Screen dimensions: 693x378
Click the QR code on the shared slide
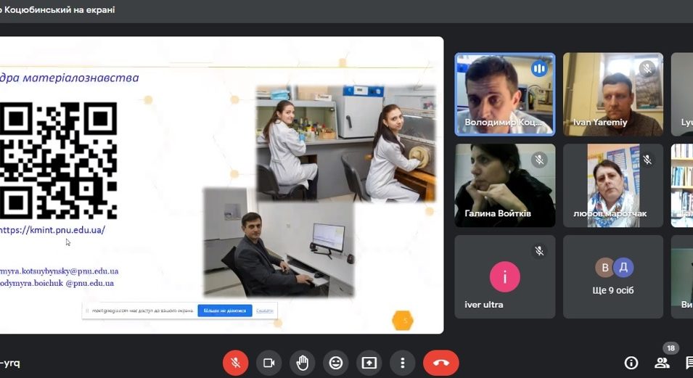coord(58,160)
